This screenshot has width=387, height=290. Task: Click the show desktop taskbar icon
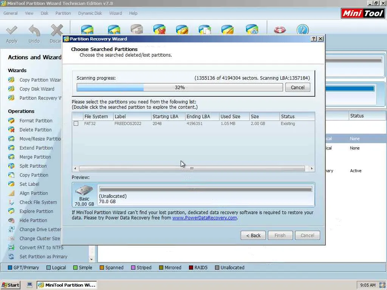29,285
